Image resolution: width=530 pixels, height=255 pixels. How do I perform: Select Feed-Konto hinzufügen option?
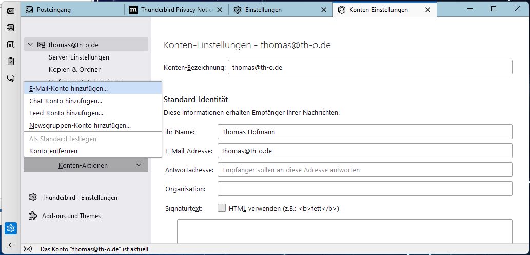click(x=66, y=113)
